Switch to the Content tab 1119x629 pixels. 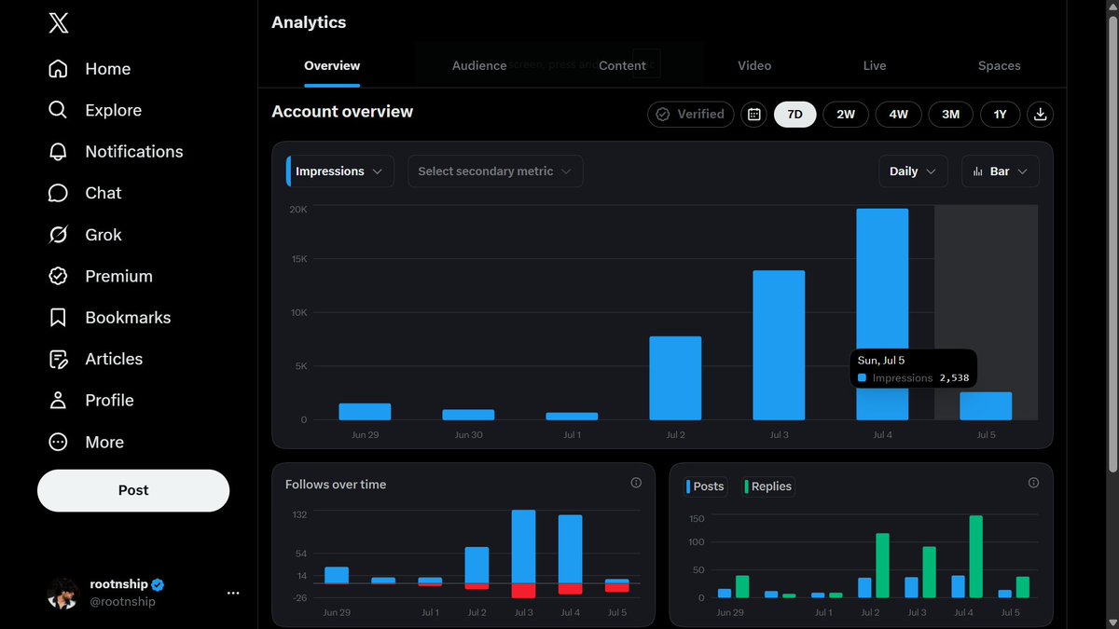point(622,65)
